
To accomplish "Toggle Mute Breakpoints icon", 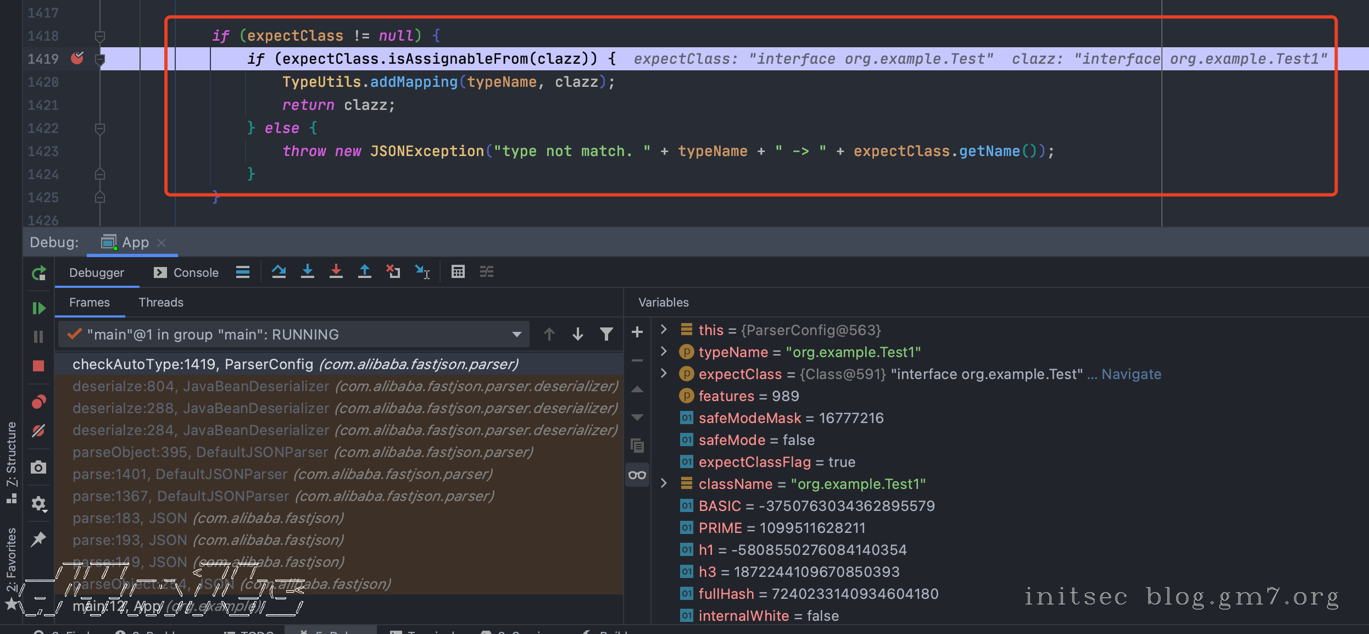I will coord(38,431).
